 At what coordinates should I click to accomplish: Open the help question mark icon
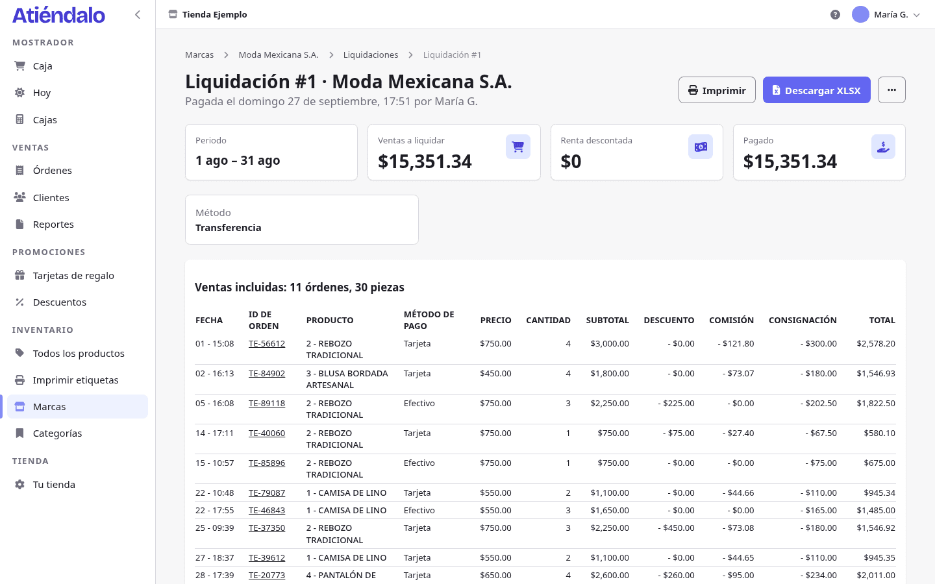pos(836,14)
